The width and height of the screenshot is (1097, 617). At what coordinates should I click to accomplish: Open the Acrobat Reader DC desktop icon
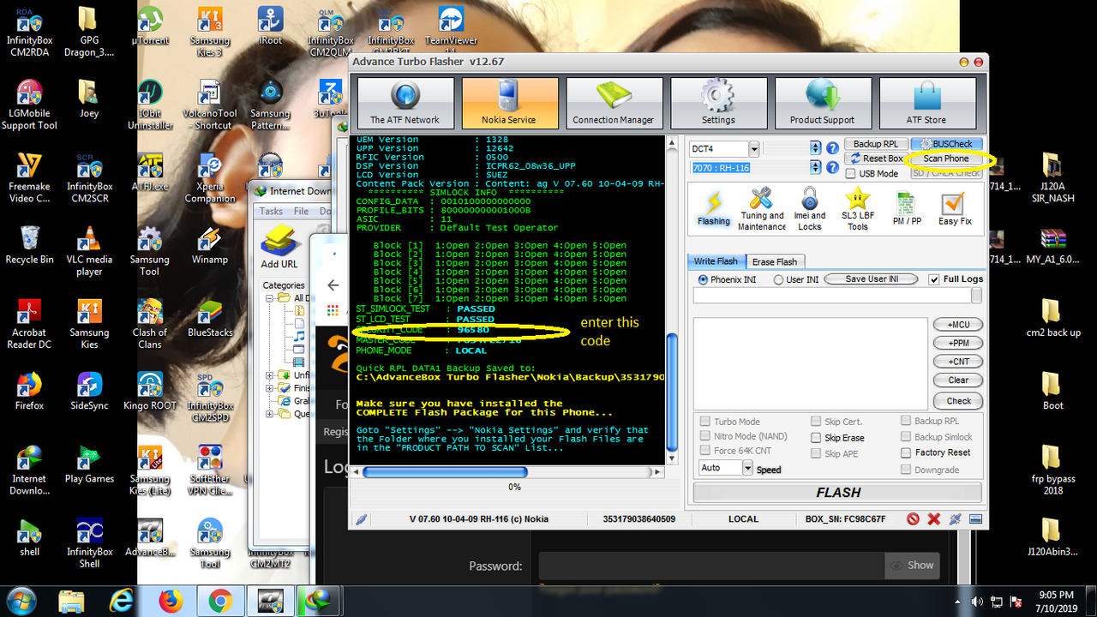(x=29, y=325)
